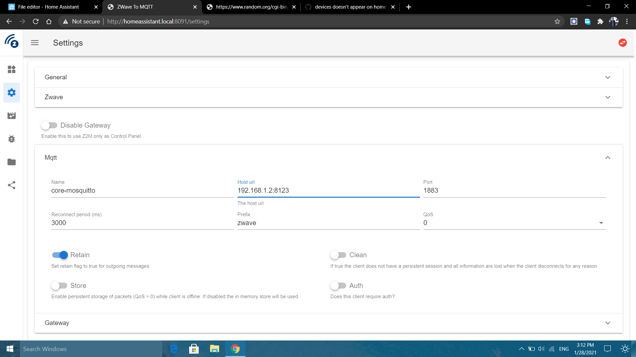Turn off the Retain flag switch
The height and width of the screenshot is (357, 636).
(60, 255)
